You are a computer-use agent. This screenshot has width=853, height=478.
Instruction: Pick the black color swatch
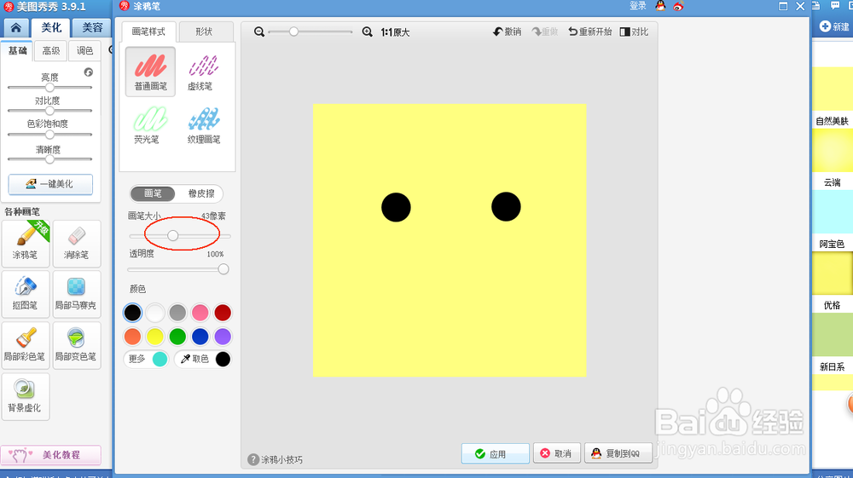(132, 313)
